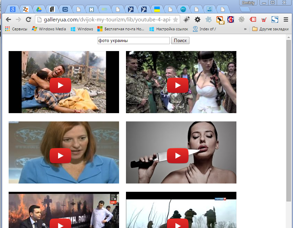Viewport: 293px width, 228px height.
Task: Switch to the Google tab
Action: point(12,9)
